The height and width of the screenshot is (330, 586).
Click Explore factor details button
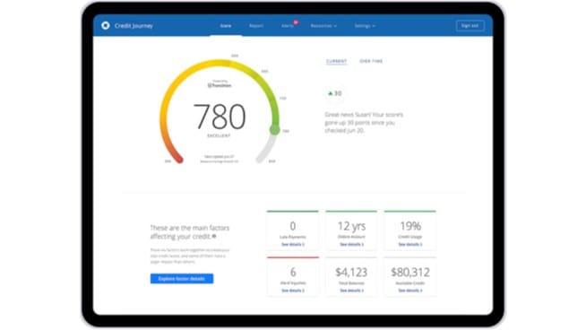[182, 279]
